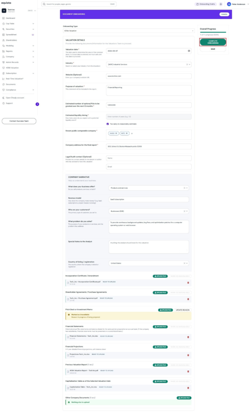This screenshot has height=412, width=250.
Task: Expand the Cap Table sidebar chevron
Action: [33, 24]
